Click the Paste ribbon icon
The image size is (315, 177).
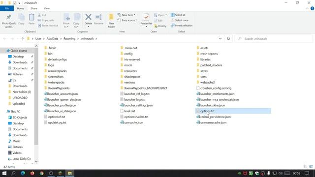31,17
